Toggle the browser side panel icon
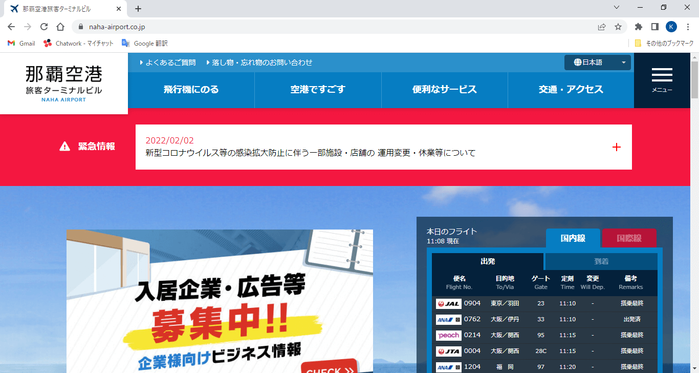The image size is (699, 373). coord(654,27)
